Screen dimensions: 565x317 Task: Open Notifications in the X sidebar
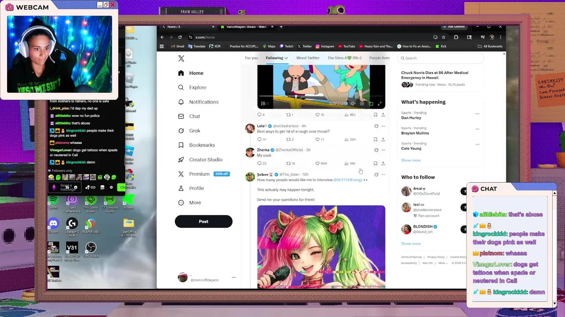[198, 102]
